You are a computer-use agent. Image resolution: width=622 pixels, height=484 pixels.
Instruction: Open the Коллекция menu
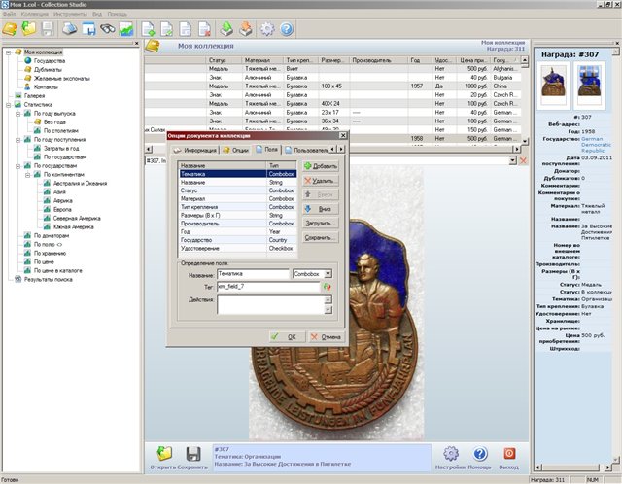(x=35, y=14)
